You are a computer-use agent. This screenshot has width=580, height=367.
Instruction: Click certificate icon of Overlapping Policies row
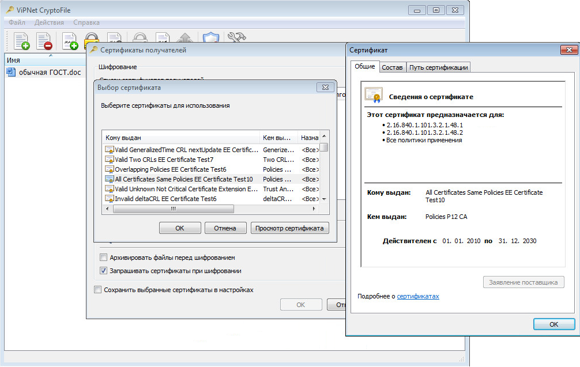click(x=109, y=169)
